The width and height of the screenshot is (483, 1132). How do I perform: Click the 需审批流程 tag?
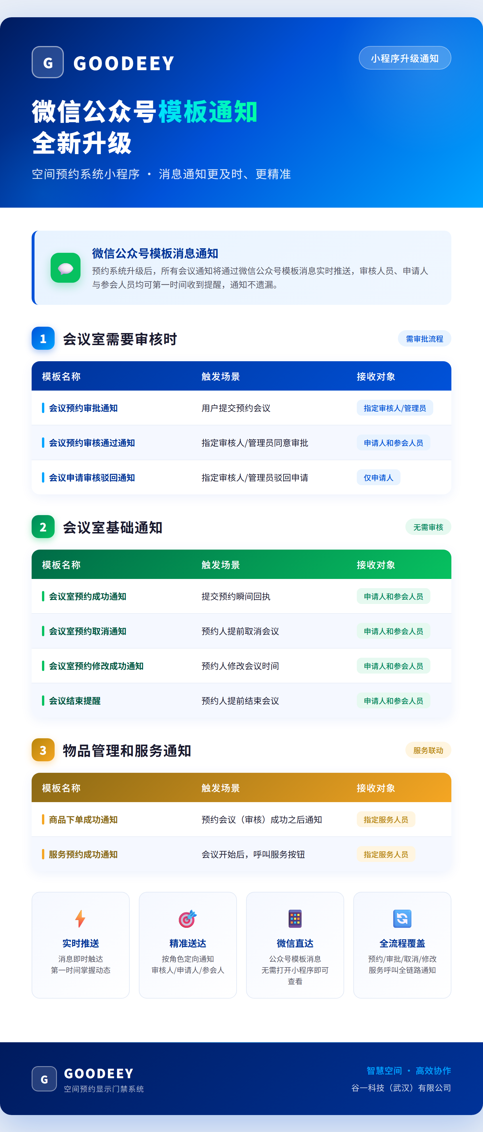(x=425, y=339)
